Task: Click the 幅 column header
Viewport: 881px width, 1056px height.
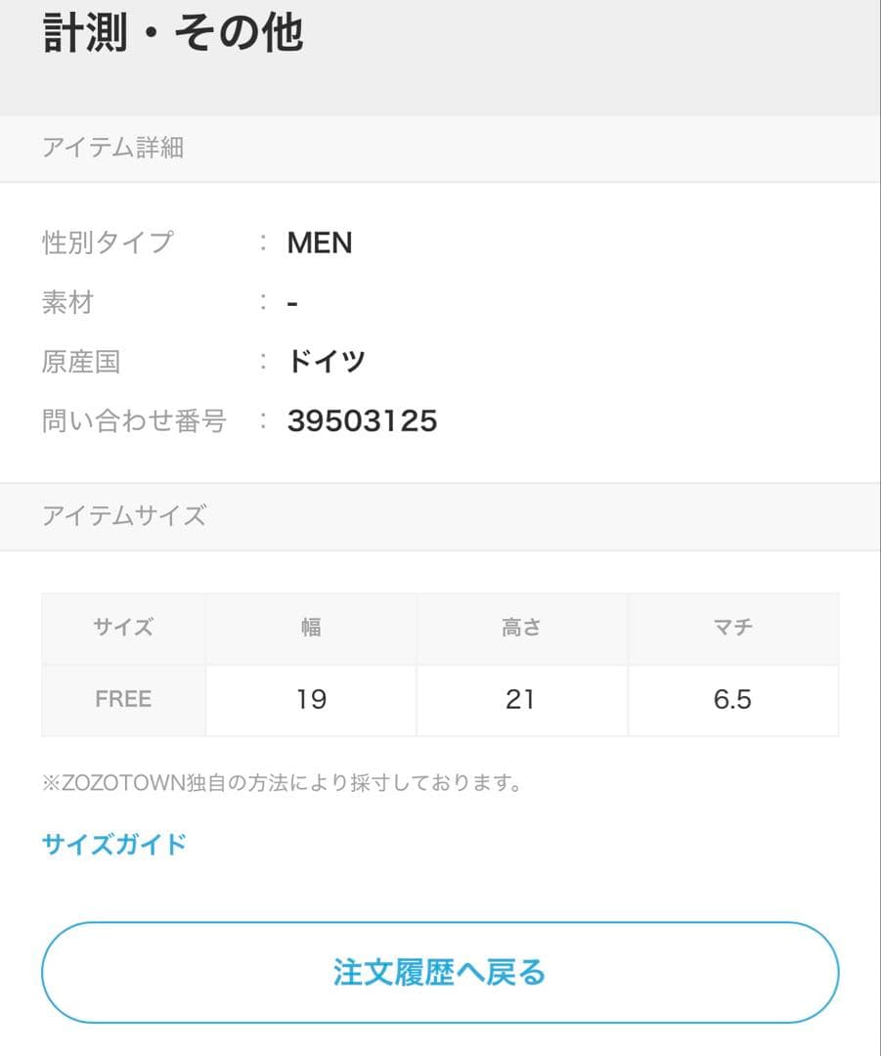Action: 311,628
